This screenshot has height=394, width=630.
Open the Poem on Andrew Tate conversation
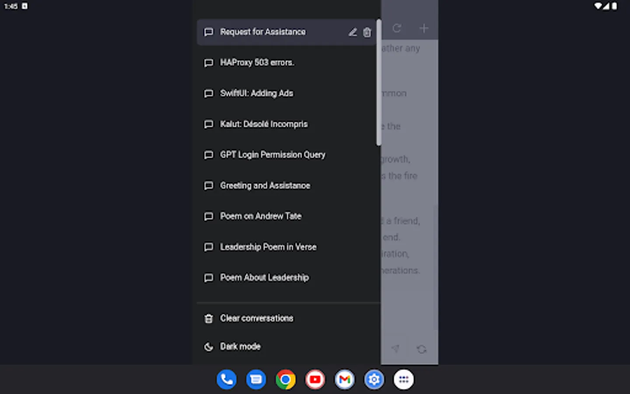[x=287, y=216]
